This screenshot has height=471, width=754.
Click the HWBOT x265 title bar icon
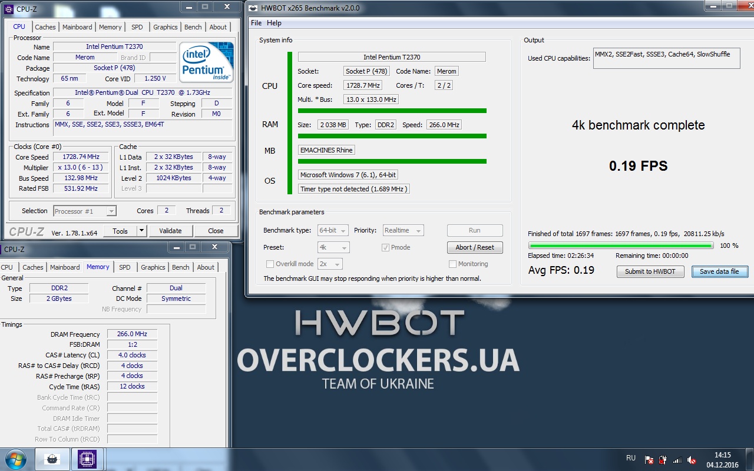pyautogui.click(x=253, y=8)
